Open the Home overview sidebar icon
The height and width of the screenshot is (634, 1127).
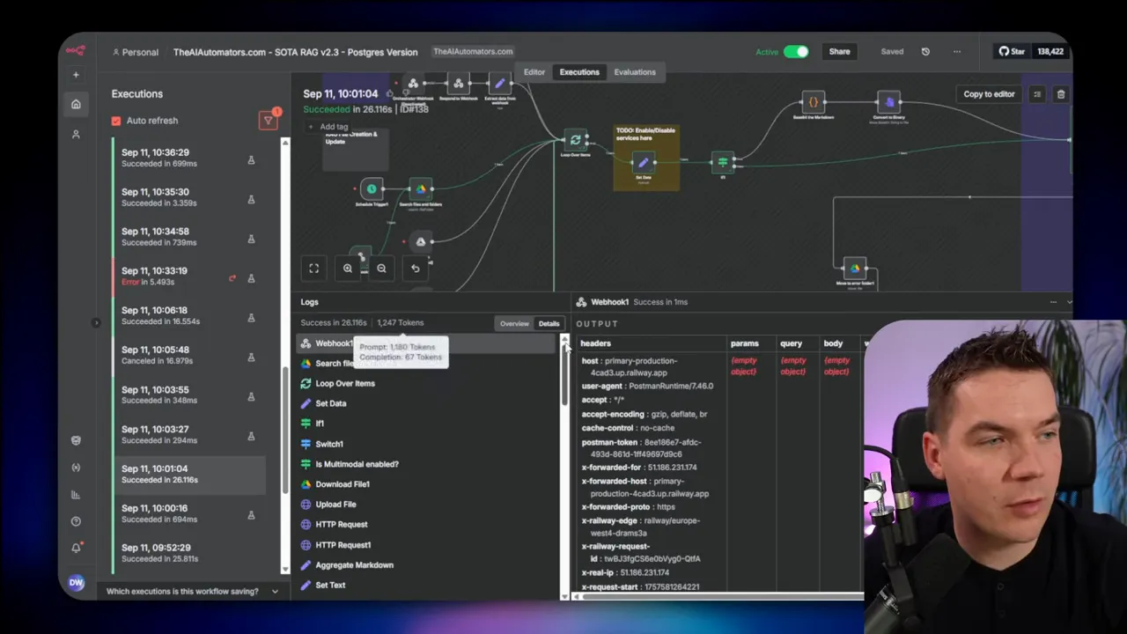pyautogui.click(x=76, y=104)
